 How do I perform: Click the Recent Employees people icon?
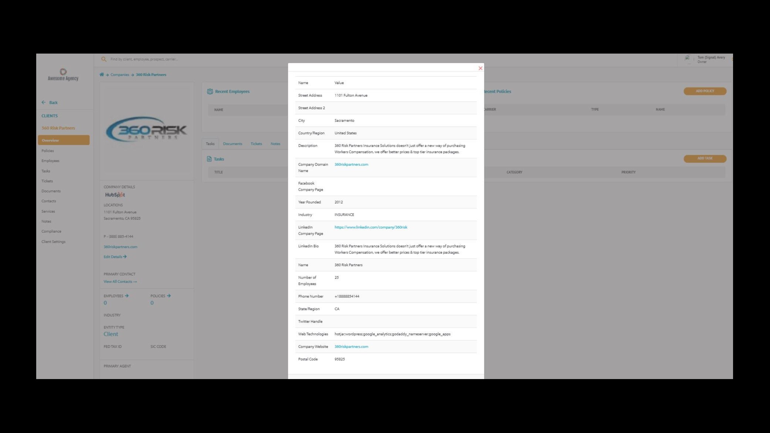click(x=210, y=91)
